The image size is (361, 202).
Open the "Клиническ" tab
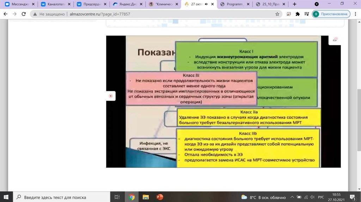[x=161, y=4]
